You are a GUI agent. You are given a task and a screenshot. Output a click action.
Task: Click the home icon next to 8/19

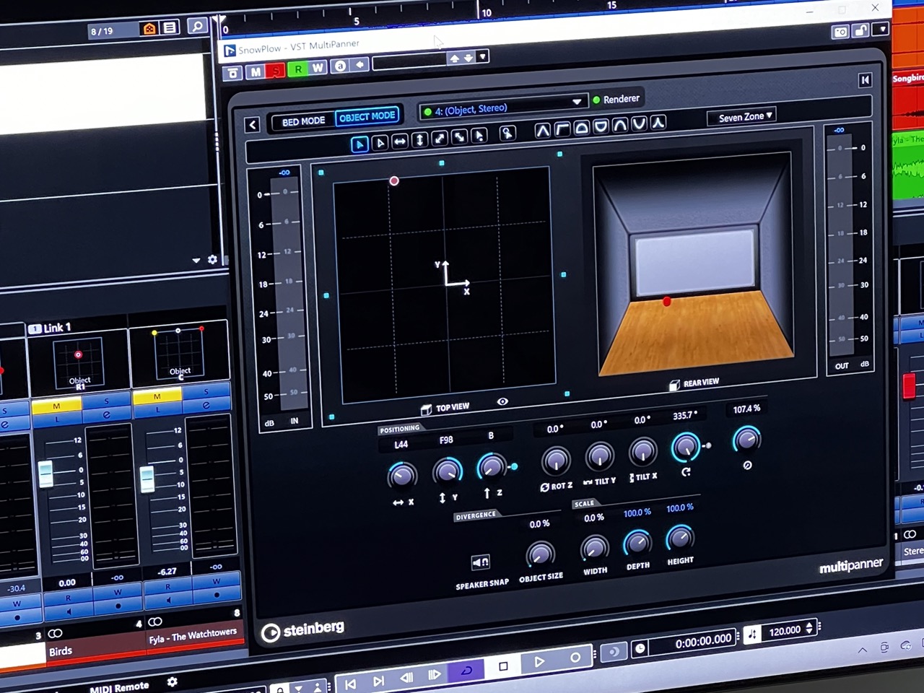tap(149, 29)
